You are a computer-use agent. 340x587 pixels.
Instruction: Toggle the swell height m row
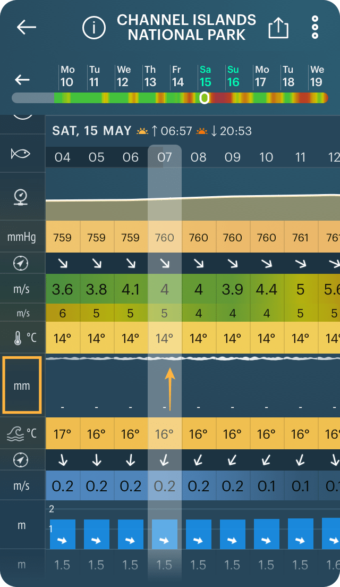(x=21, y=525)
